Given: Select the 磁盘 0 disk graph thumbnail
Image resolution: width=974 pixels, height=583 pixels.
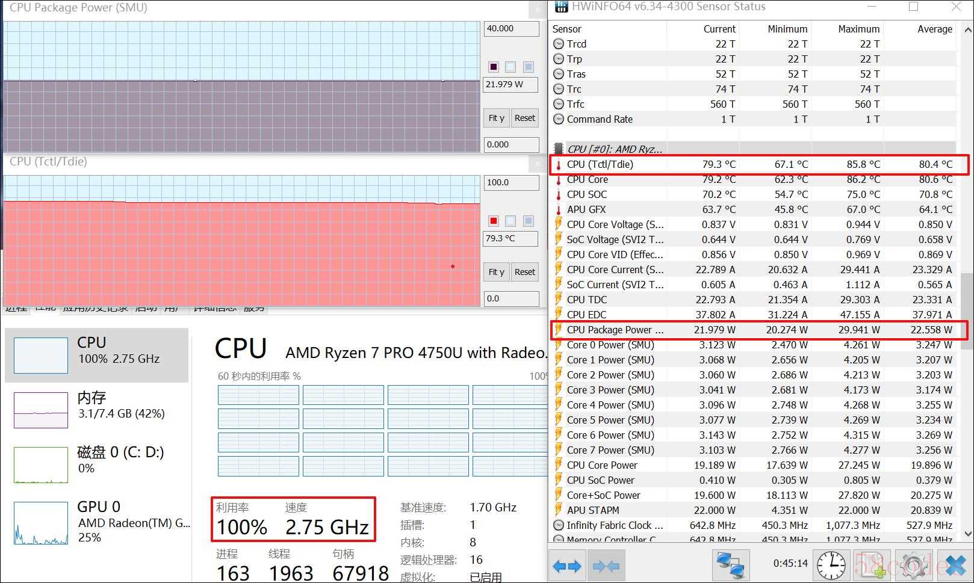Looking at the screenshot, I should [x=41, y=464].
